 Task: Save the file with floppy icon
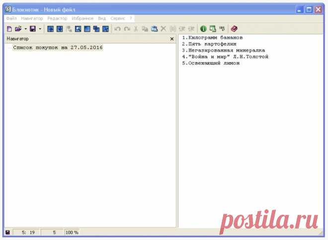33,29
